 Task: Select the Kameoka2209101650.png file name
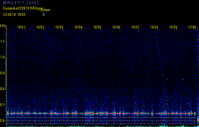23,8
